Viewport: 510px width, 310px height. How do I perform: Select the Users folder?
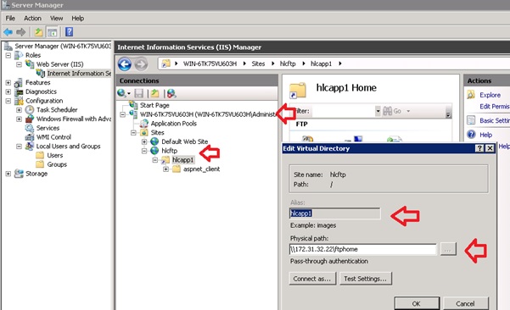pos(55,155)
